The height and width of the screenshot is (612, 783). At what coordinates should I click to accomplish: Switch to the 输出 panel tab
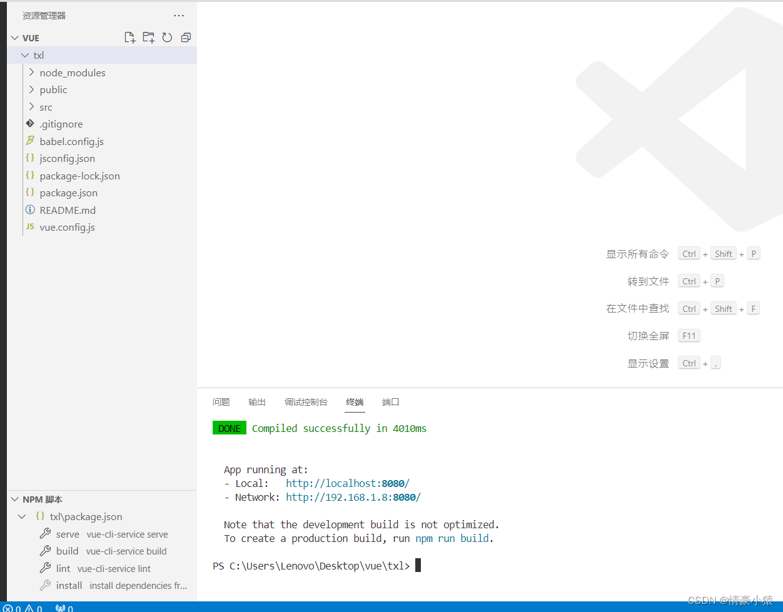point(256,402)
